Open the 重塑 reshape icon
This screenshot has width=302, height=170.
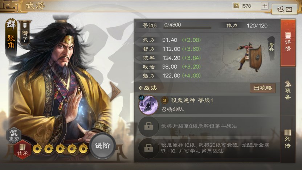point(14,135)
